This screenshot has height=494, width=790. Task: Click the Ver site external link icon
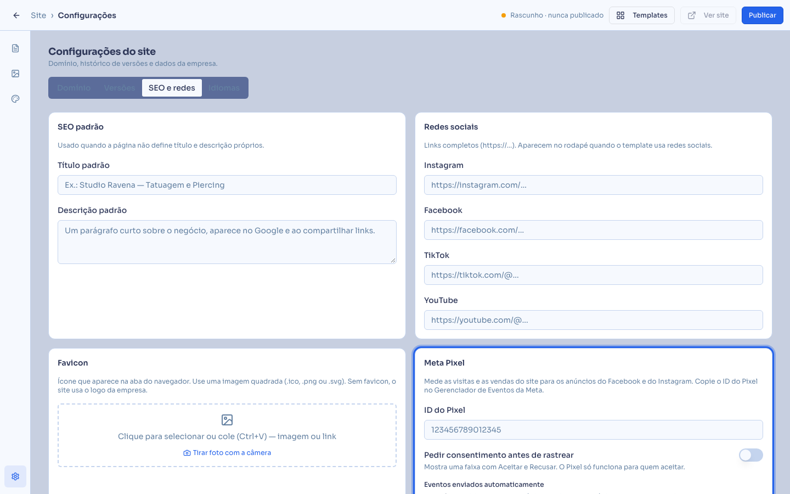(x=692, y=15)
